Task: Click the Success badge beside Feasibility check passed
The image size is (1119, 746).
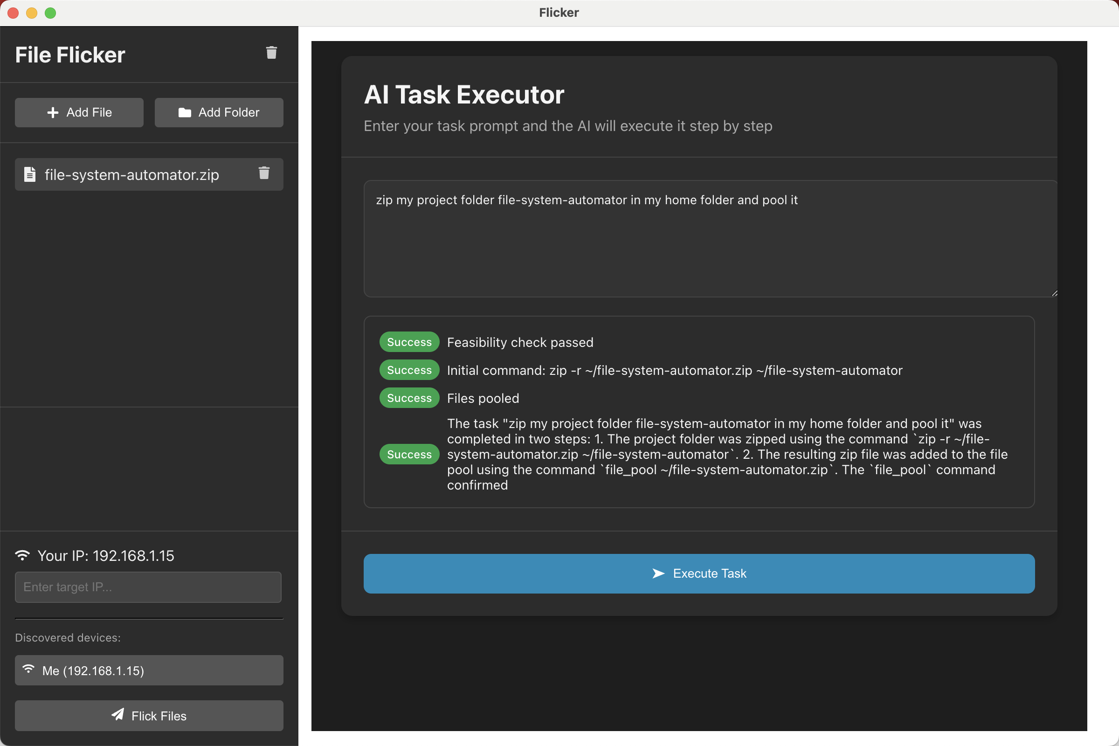Action: click(x=409, y=342)
